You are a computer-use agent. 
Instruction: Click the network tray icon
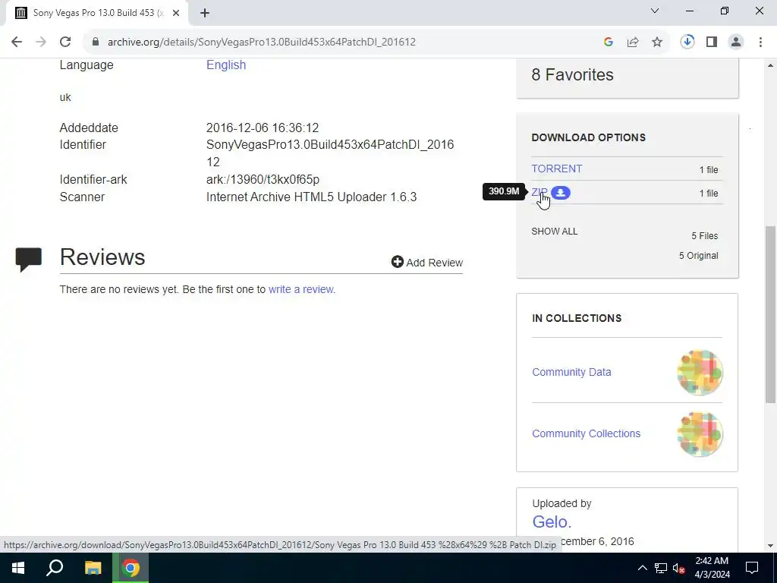click(x=661, y=568)
